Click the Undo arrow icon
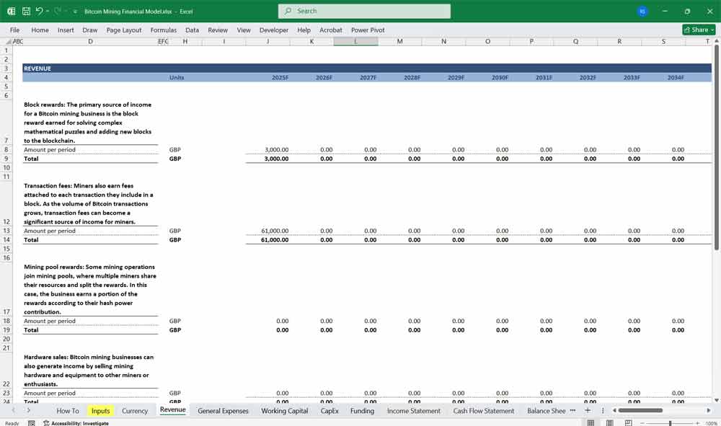The width and height of the screenshot is (721, 426). click(x=39, y=11)
